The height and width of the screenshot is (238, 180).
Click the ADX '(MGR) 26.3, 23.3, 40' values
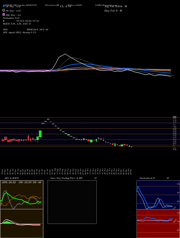click(37, 30)
